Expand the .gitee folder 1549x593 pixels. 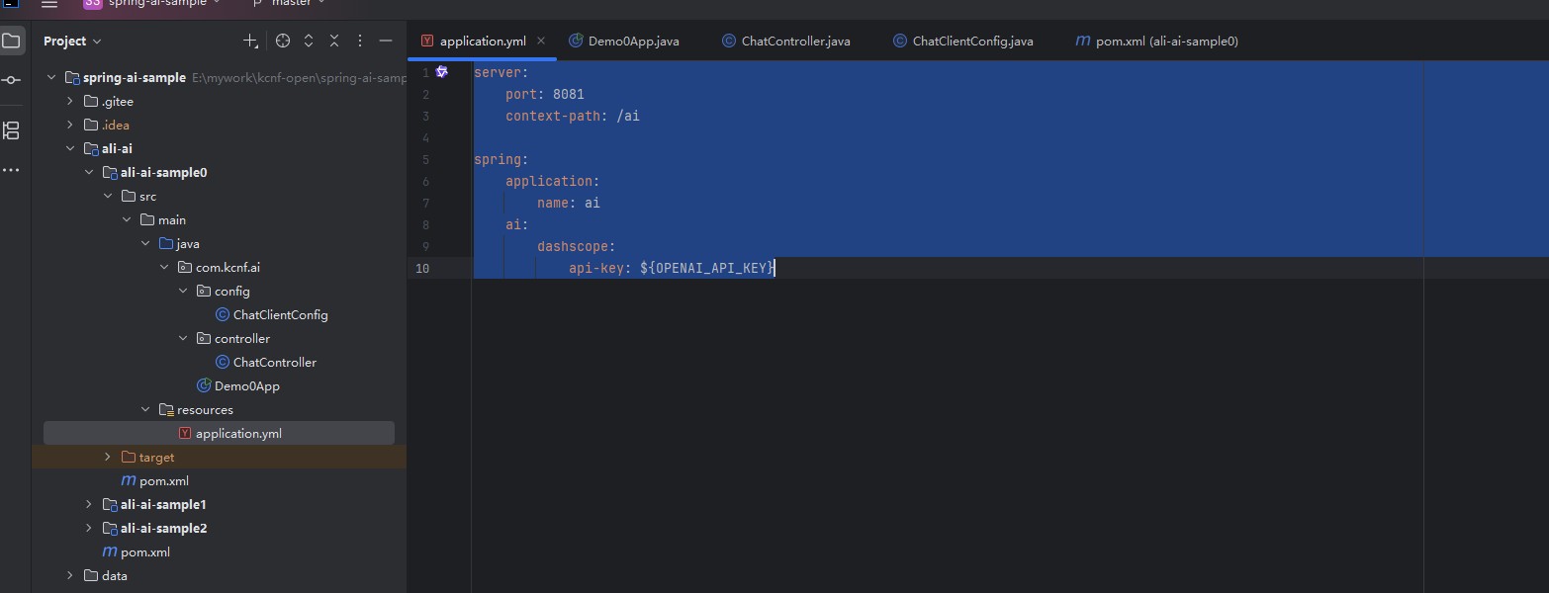pos(70,101)
